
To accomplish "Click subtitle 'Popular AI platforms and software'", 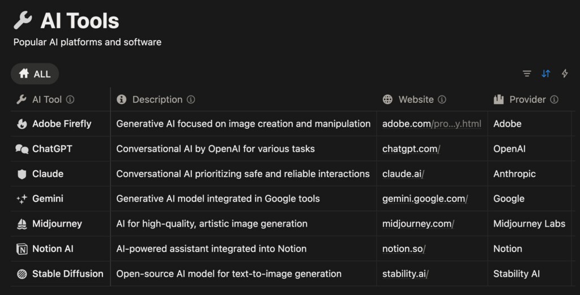I will (x=87, y=42).
